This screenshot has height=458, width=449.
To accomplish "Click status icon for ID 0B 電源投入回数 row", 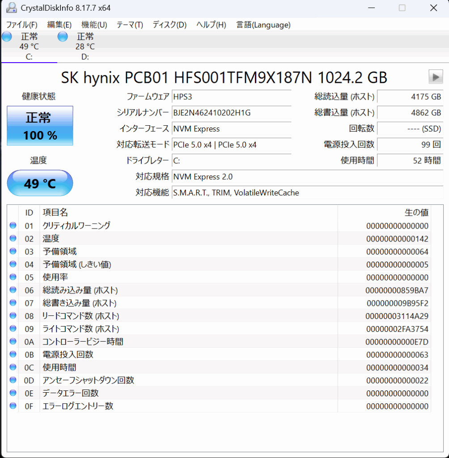I will pyautogui.click(x=13, y=354).
